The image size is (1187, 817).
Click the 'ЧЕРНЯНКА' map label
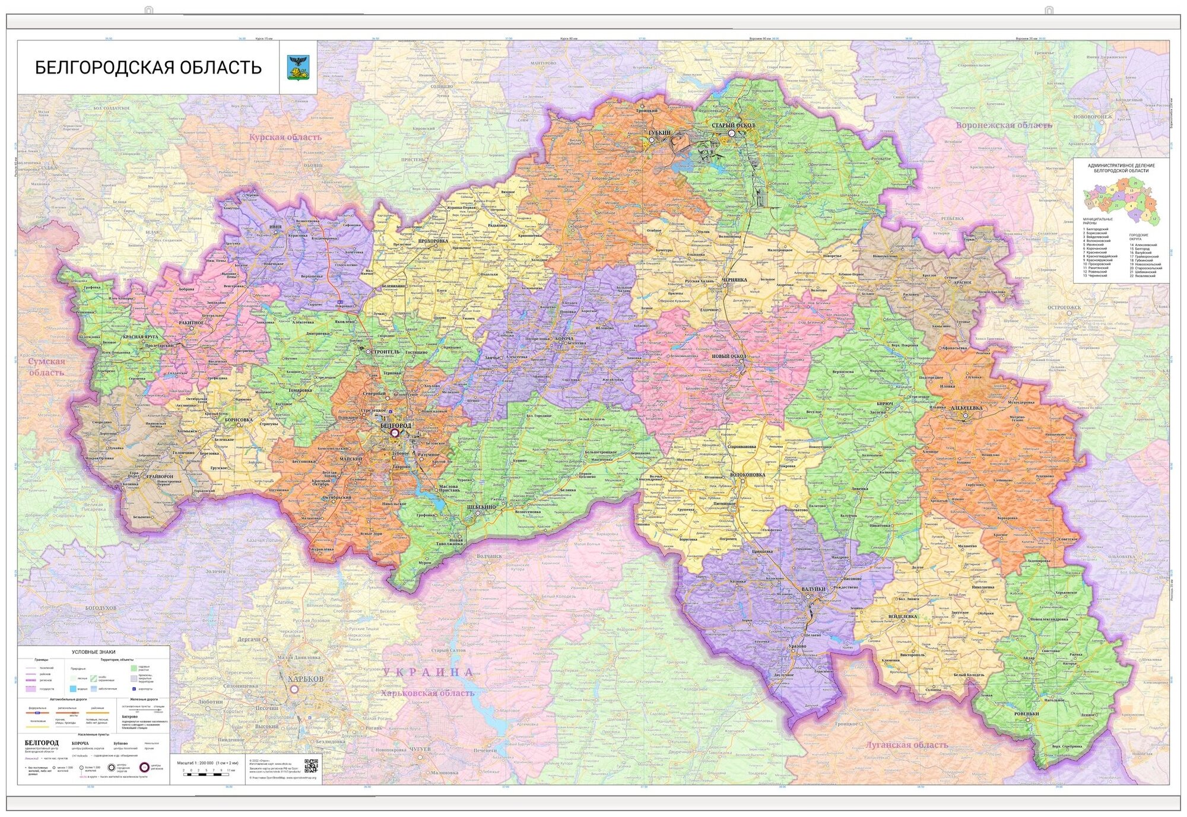(x=734, y=279)
